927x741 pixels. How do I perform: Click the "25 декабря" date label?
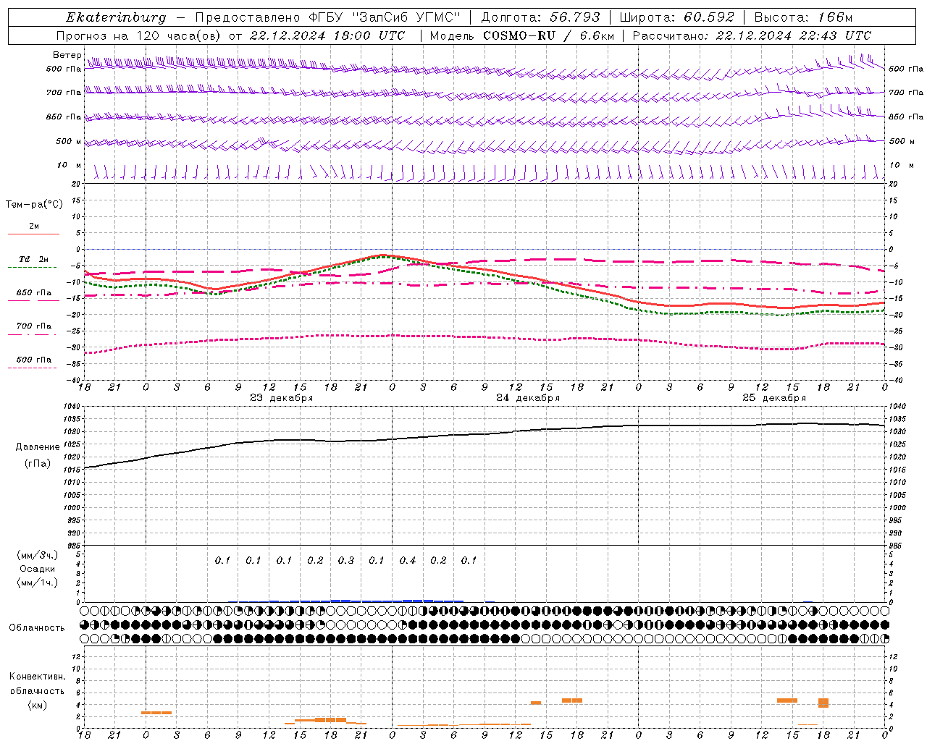click(x=774, y=397)
